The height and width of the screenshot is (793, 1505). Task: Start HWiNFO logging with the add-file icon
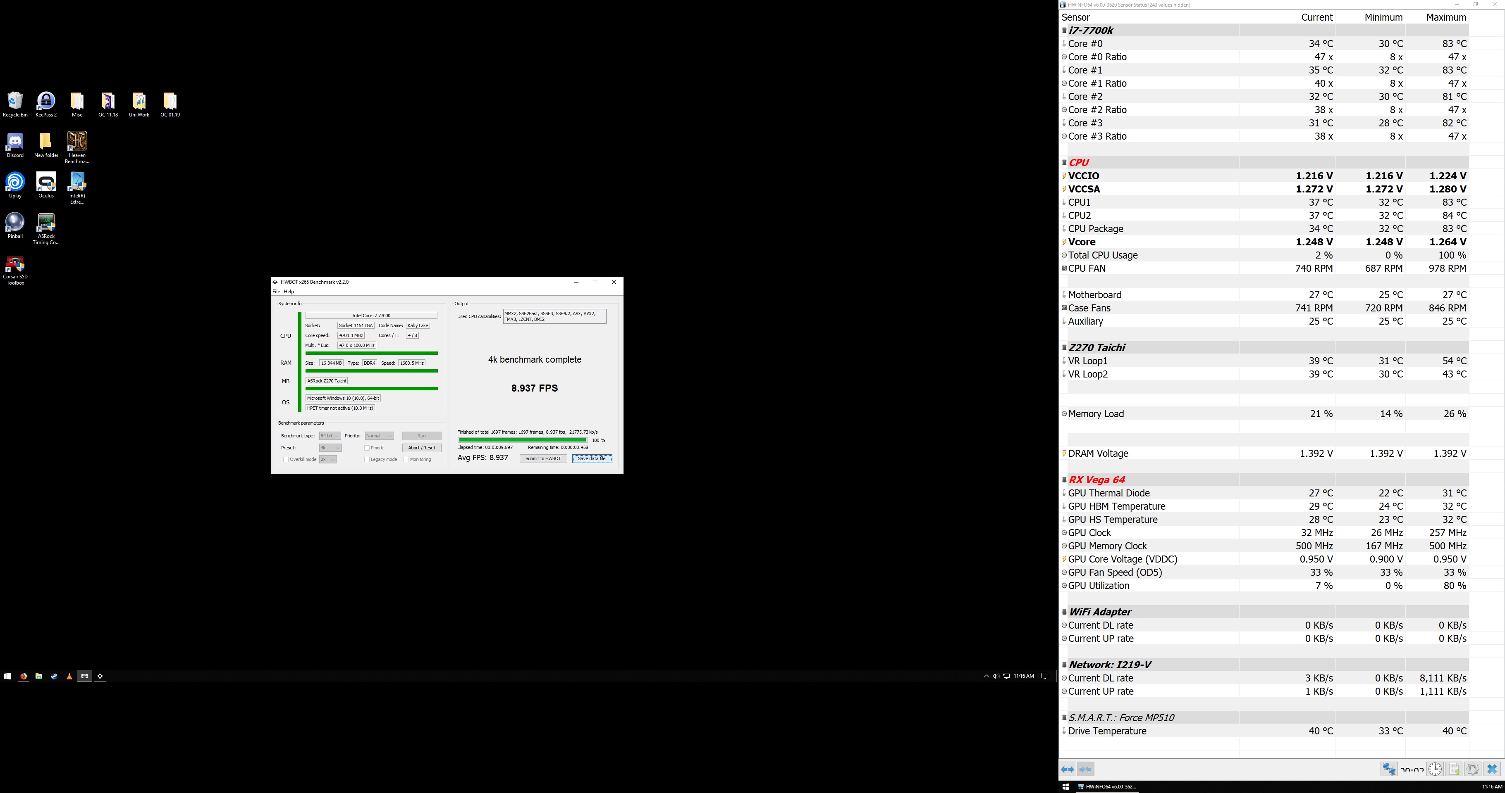coord(1454,769)
